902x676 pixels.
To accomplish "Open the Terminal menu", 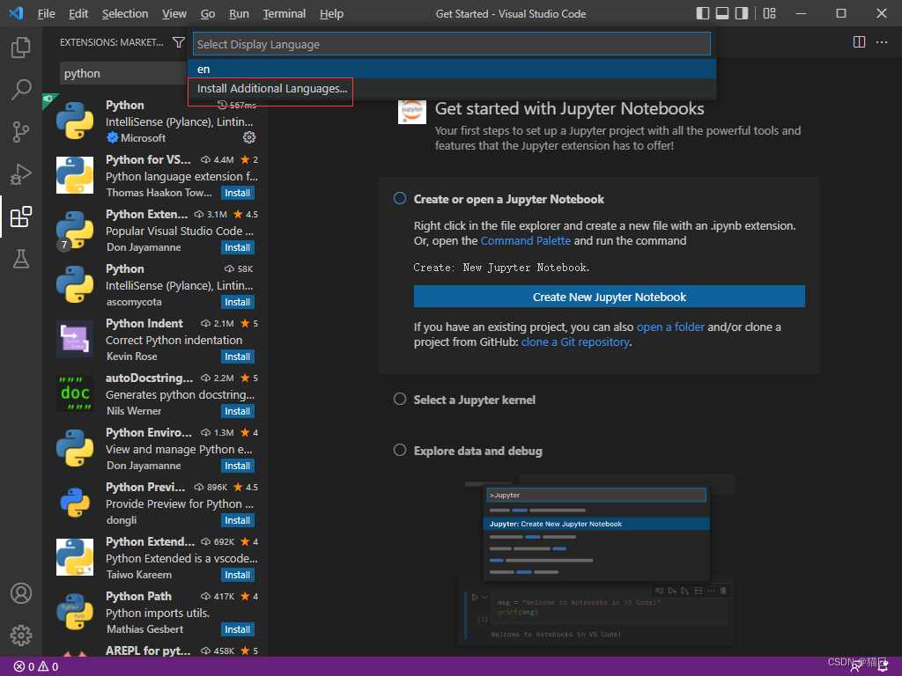I will 285,13.
